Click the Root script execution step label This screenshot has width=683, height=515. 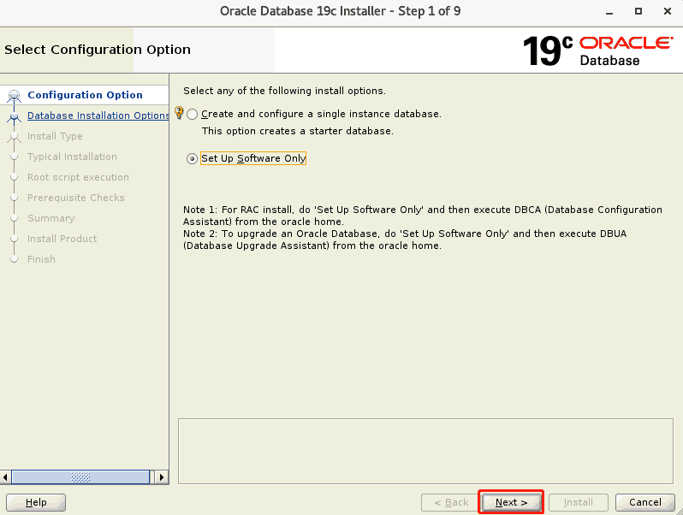point(78,177)
